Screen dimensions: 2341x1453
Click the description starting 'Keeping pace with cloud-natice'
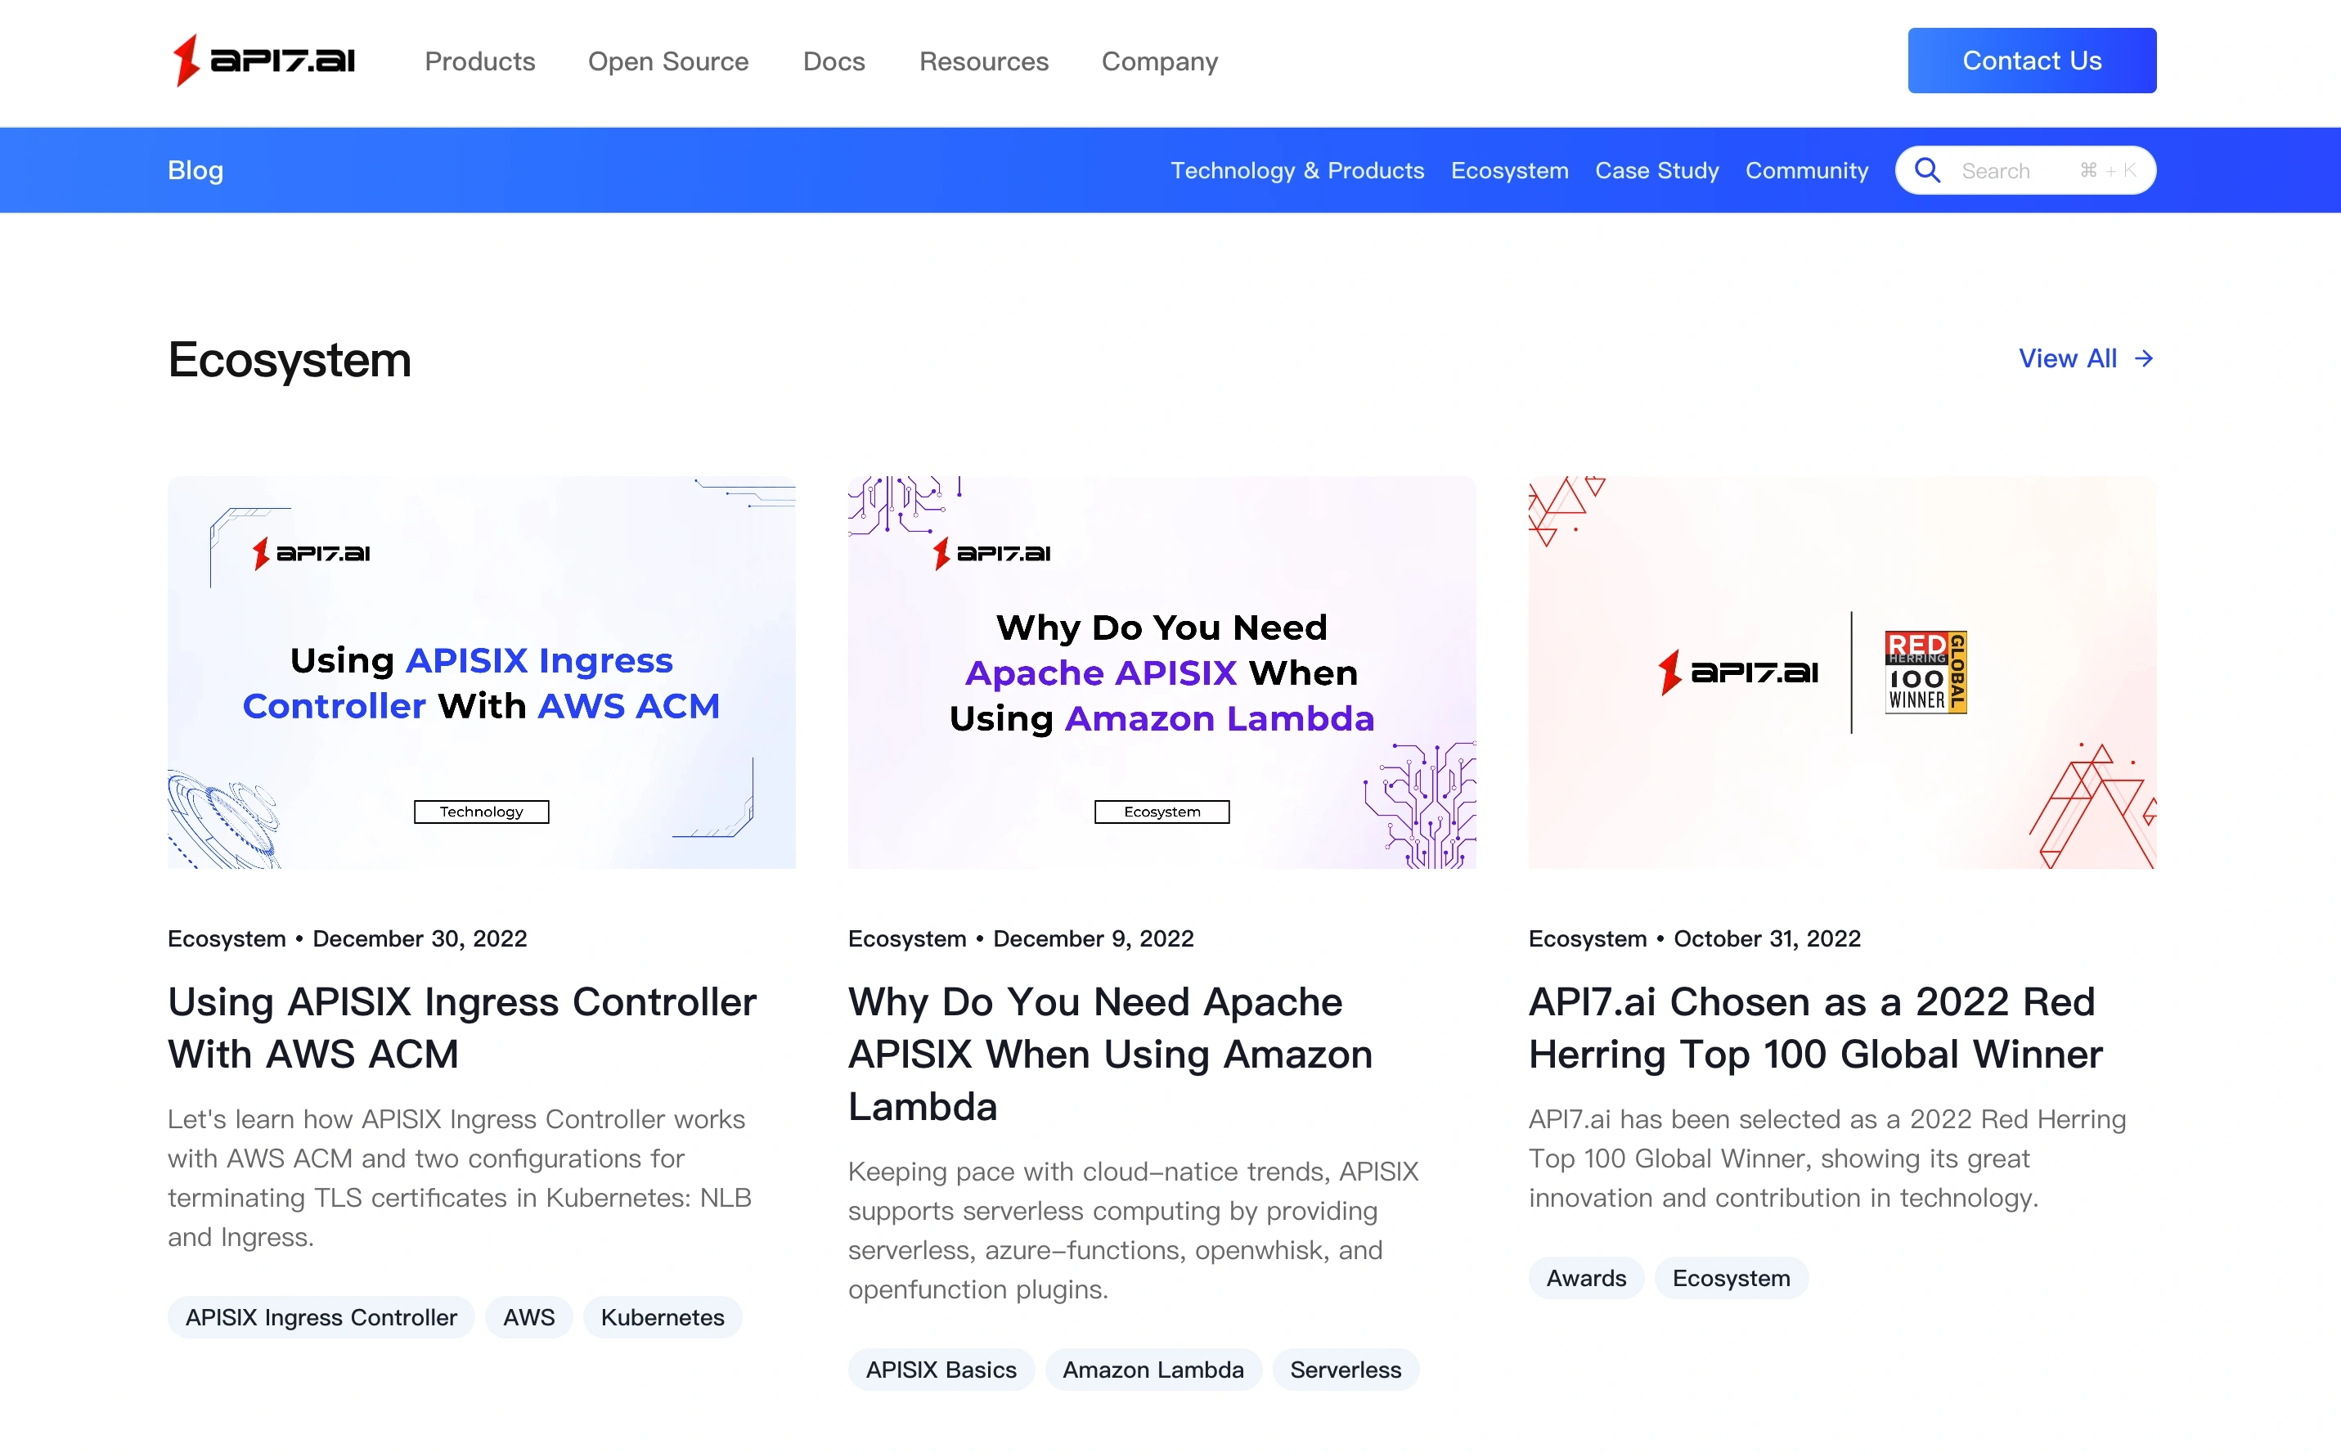[1134, 1230]
